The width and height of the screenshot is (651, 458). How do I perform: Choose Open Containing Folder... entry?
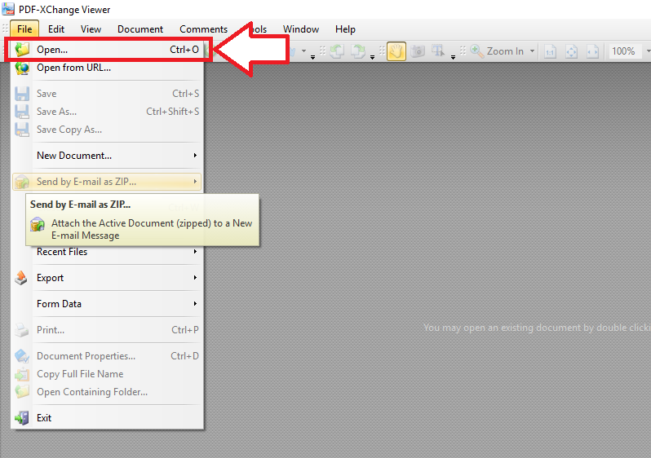tap(107, 392)
